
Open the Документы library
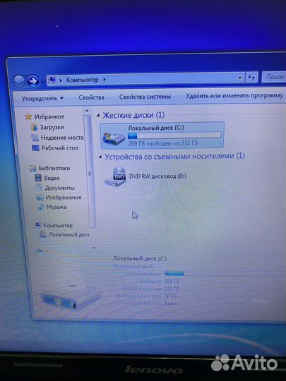point(60,188)
